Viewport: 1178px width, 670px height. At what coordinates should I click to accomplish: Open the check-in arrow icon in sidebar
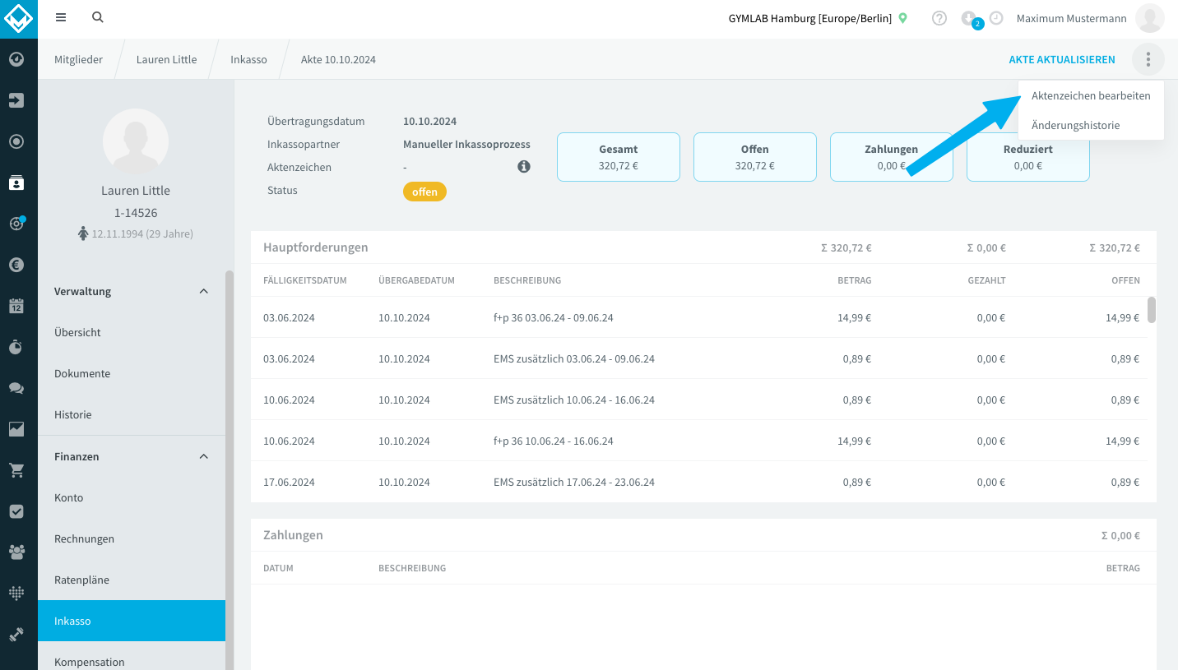click(16, 100)
